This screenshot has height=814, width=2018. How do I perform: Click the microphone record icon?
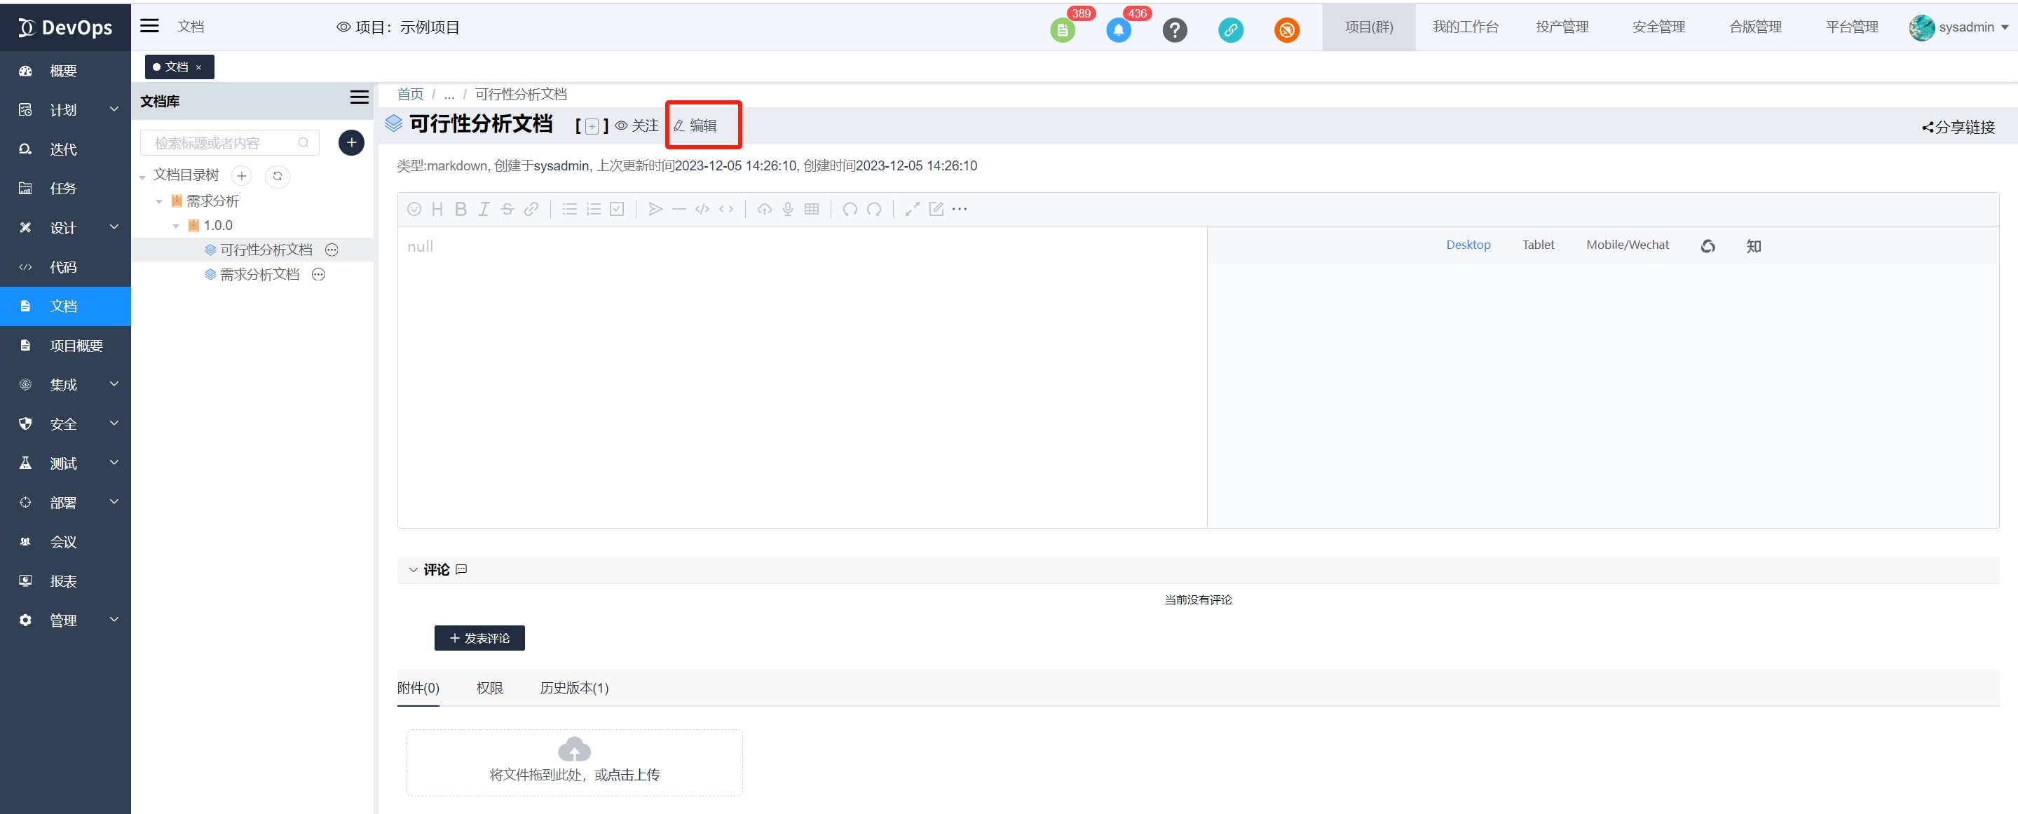coord(787,209)
